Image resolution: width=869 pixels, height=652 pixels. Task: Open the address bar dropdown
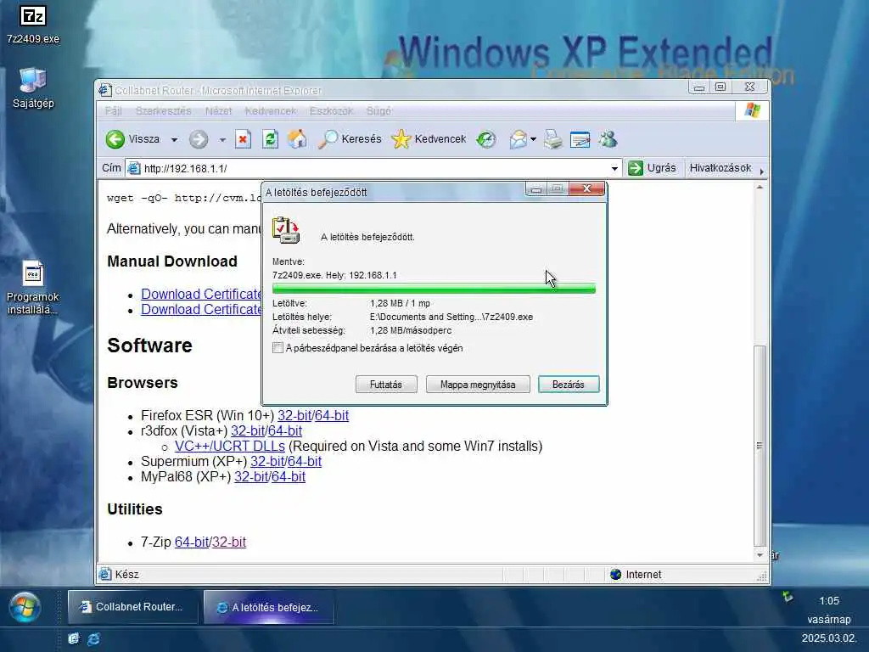(x=614, y=169)
